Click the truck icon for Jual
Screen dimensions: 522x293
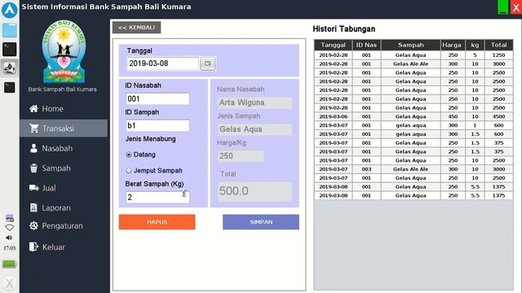33,188
